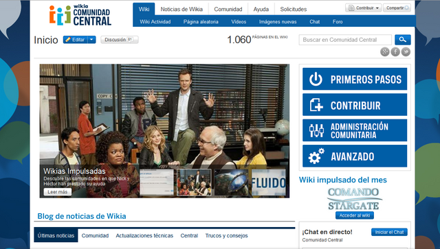Image resolution: width=440 pixels, height=249 pixels.
Task: Click Wiki impulsado del mes heading
Action: pos(343,180)
